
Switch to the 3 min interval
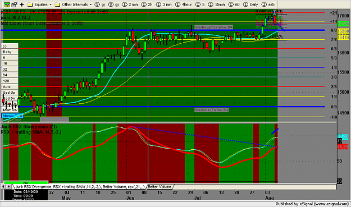point(164,4)
